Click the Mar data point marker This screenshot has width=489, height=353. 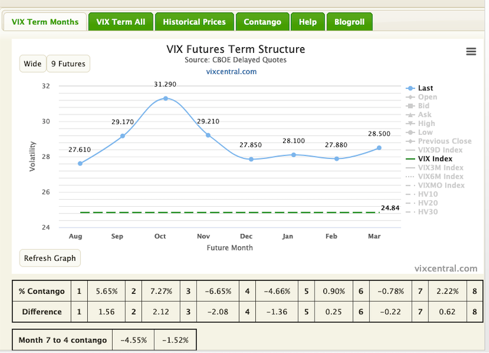[x=379, y=148]
